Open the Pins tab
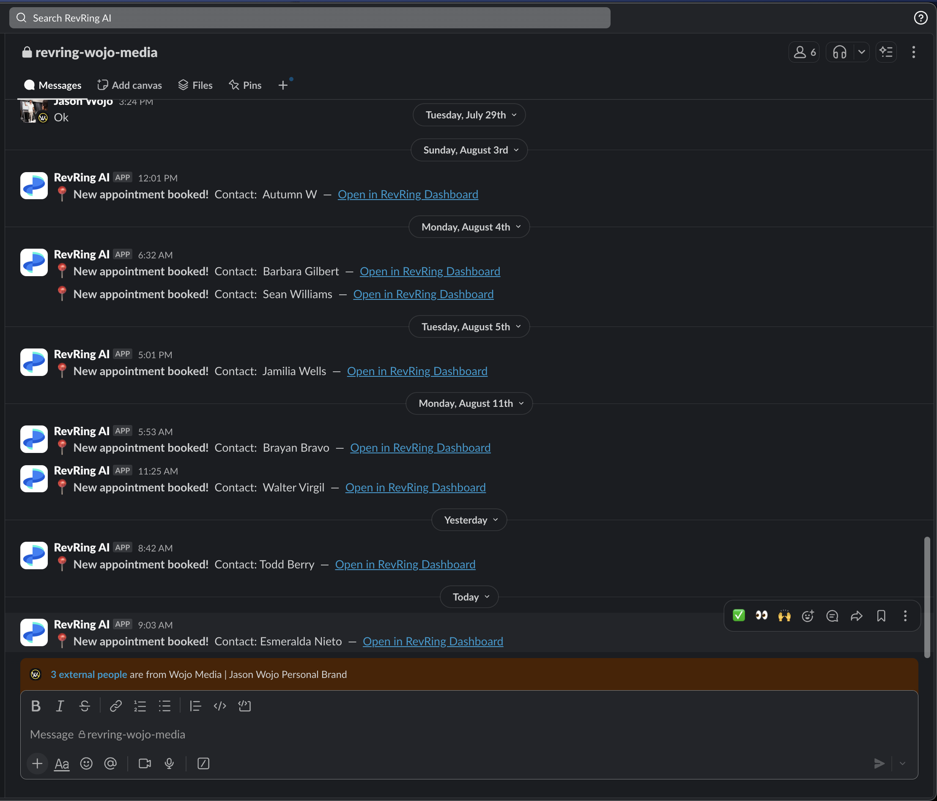This screenshot has width=937, height=801. pyautogui.click(x=246, y=85)
